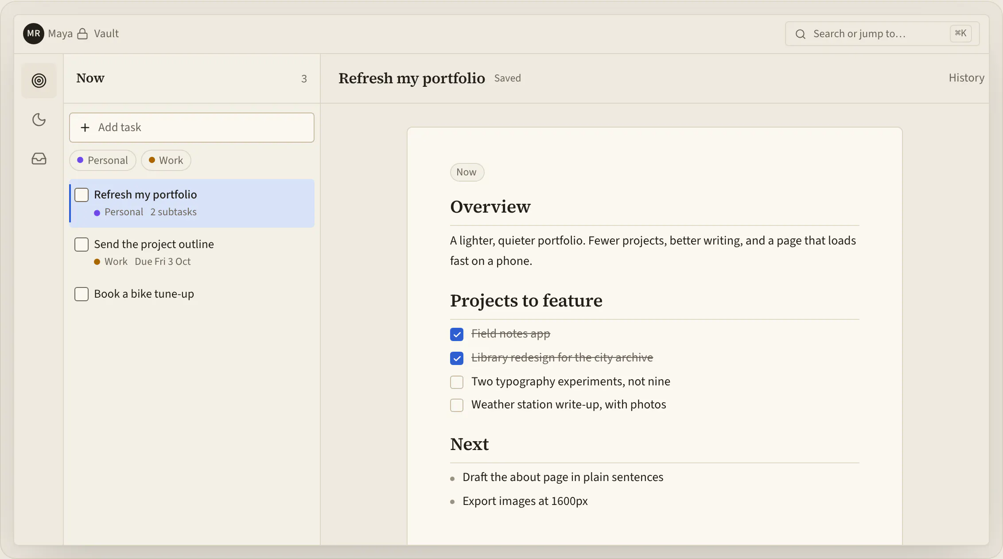Check off Refresh my portfolio task
The height and width of the screenshot is (559, 1003).
[x=82, y=195]
